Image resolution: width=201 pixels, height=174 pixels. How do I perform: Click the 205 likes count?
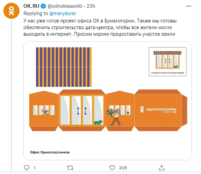point(123,168)
